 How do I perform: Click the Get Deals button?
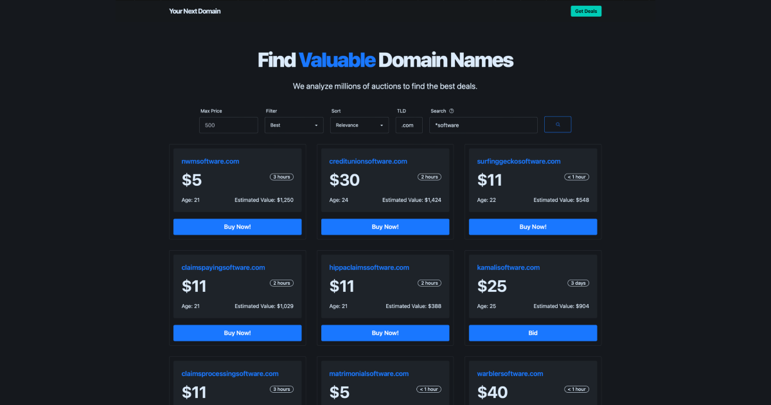tap(586, 11)
